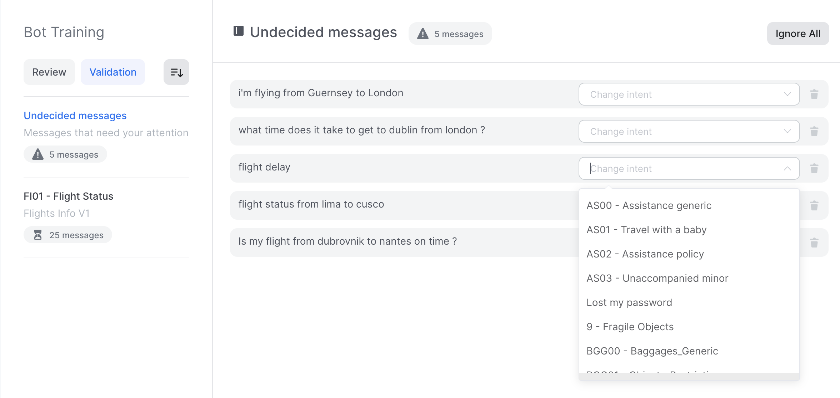Image resolution: width=840 pixels, height=398 pixels.
Task: Trash the 'flight delay' message
Action: 814,169
